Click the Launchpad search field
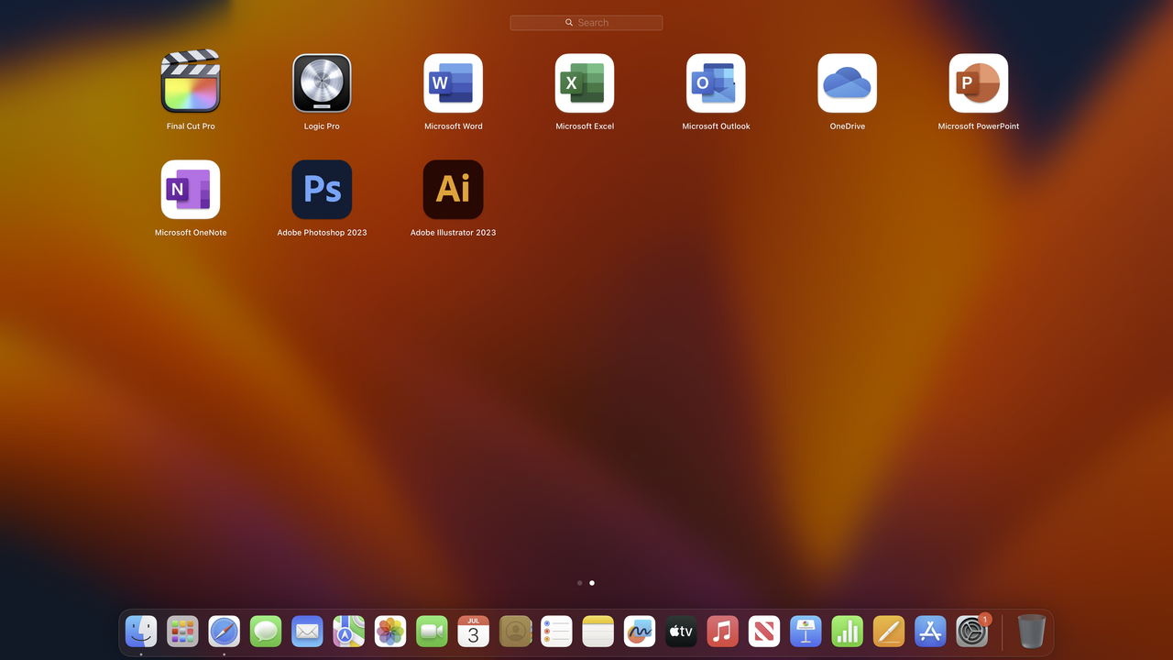This screenshot has height=660, width=1173. coord(586,23)
